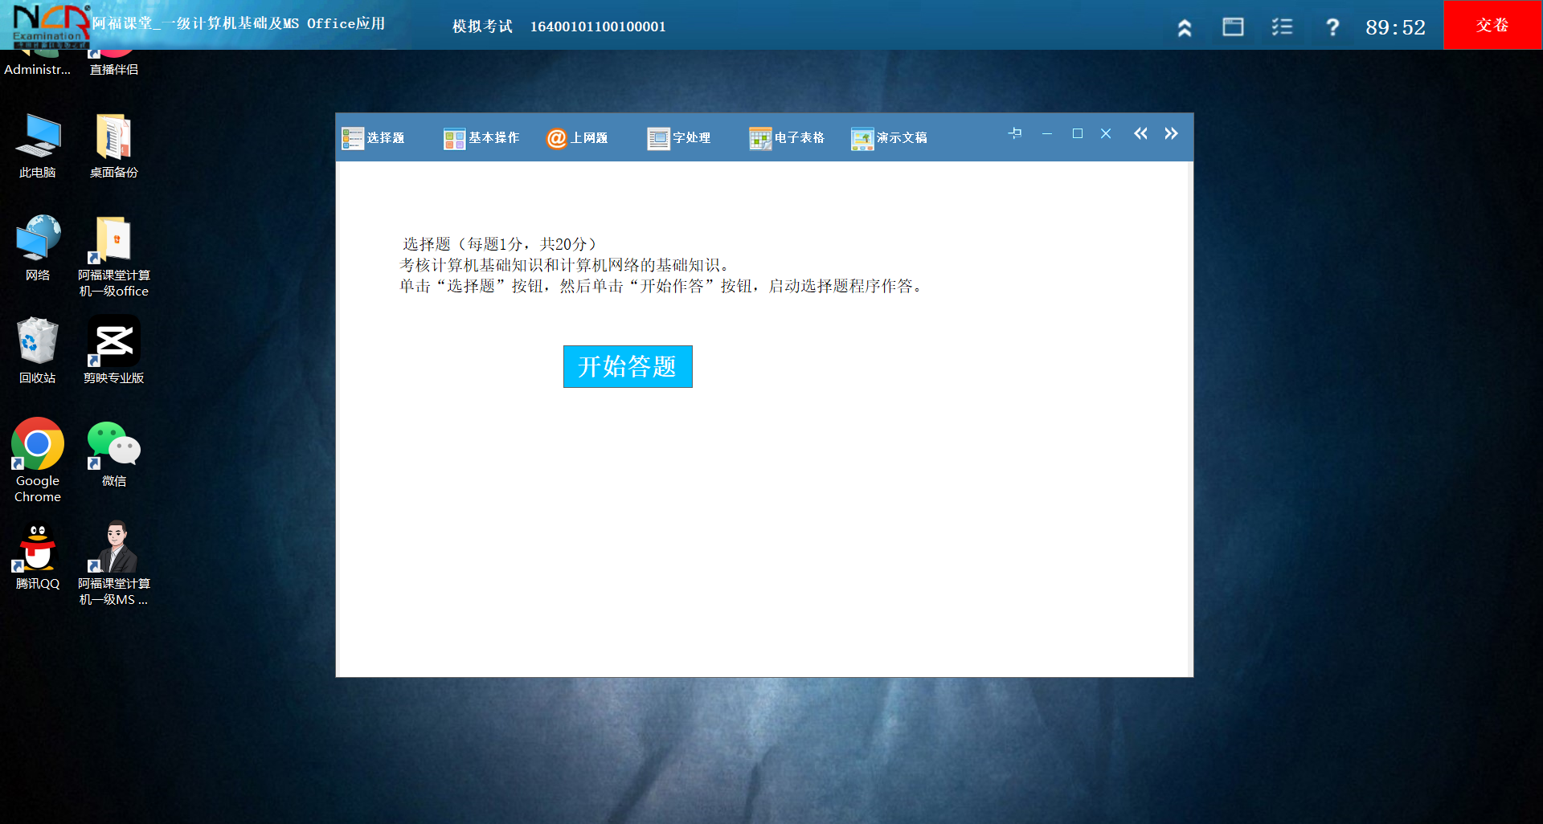Toggle the collapse double-arrow in top bar
The width and height of the screenshot is (1543, 824).
(x=1185, y=26)
